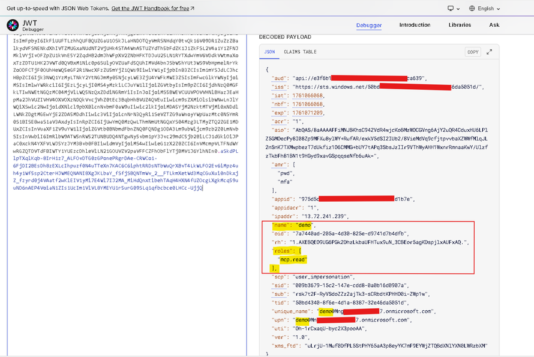The width and height of the screenshot is (534, 357).
Task: Click the sub claim value
Action: point(359,294)
